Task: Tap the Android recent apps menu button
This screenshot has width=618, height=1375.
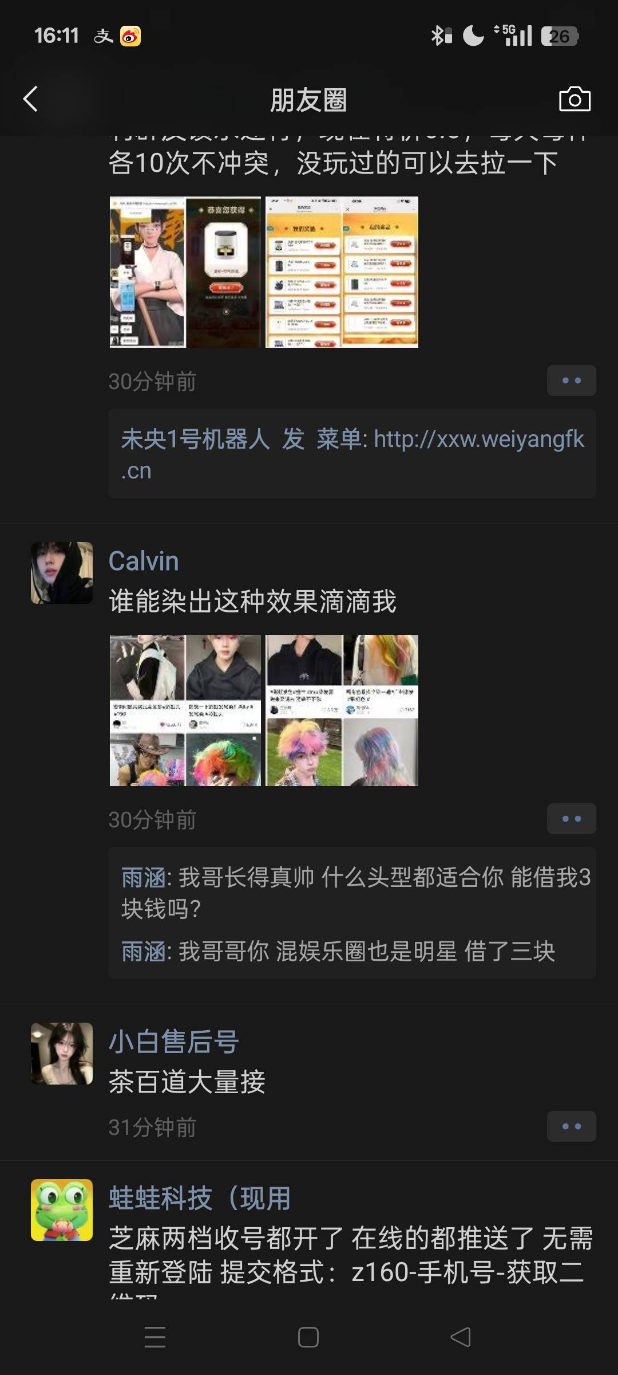Action: 155,1337
